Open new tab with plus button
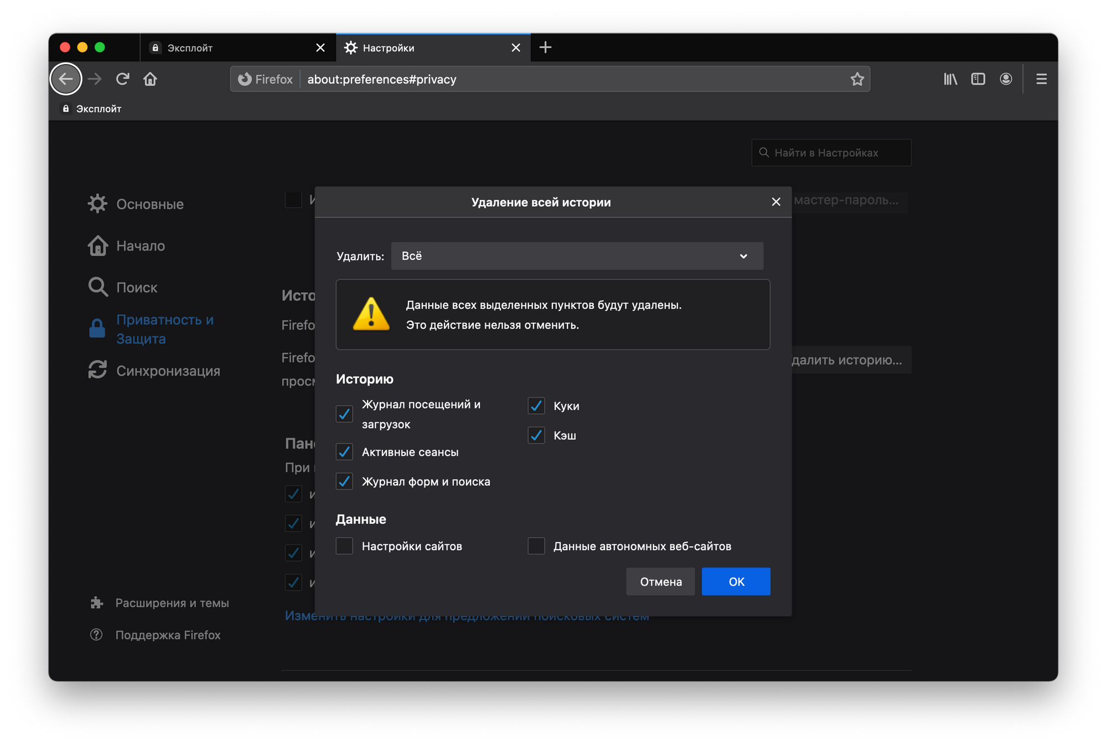Screen dimensions: 1107x746 [545, 48]
